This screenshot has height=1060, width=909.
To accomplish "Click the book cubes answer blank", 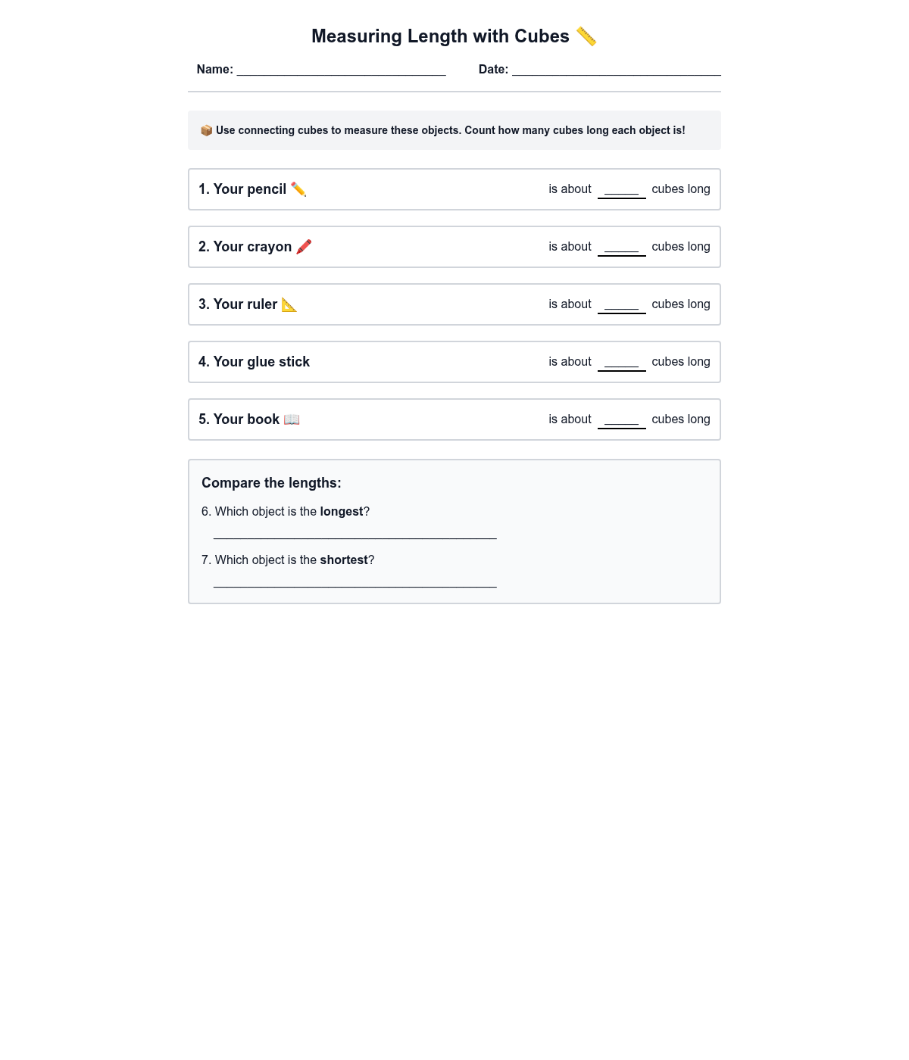I will (x=621, y=420).
